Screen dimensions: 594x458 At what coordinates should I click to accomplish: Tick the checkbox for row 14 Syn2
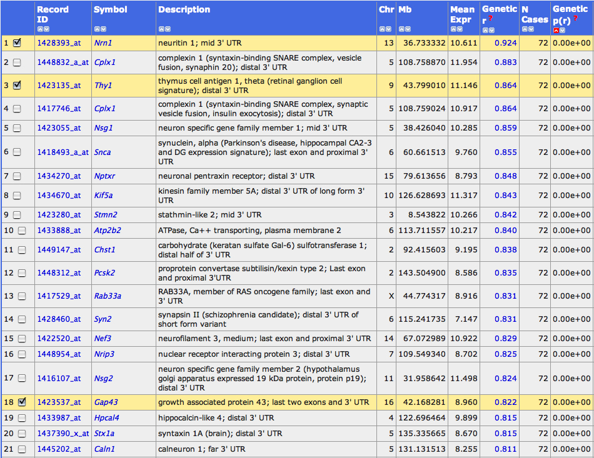[22, 319]
